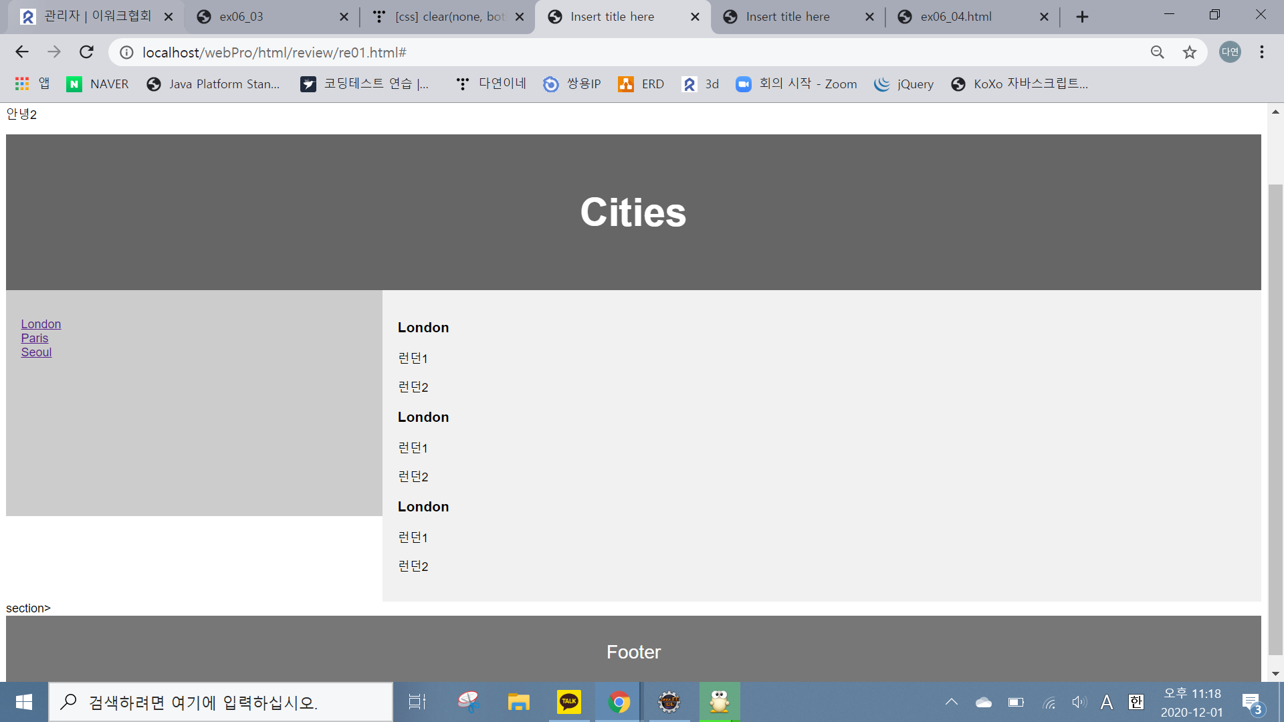
Task: Open the Chrome profile avatar menu
Action: (1229, 52)
